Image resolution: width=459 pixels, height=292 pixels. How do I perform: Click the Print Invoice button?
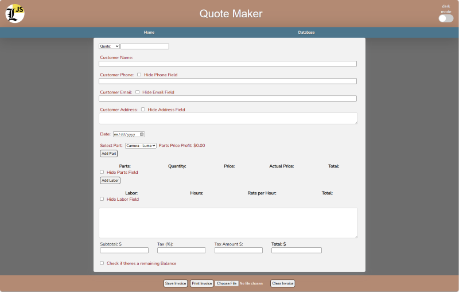(202, 283)
